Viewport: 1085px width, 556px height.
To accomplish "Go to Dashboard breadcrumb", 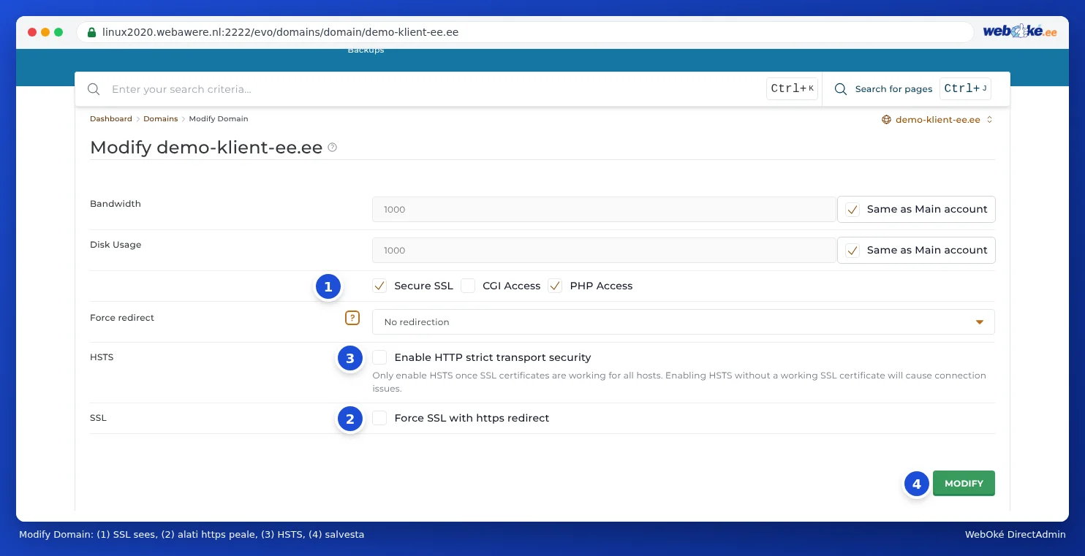I will tap(111, 118).
